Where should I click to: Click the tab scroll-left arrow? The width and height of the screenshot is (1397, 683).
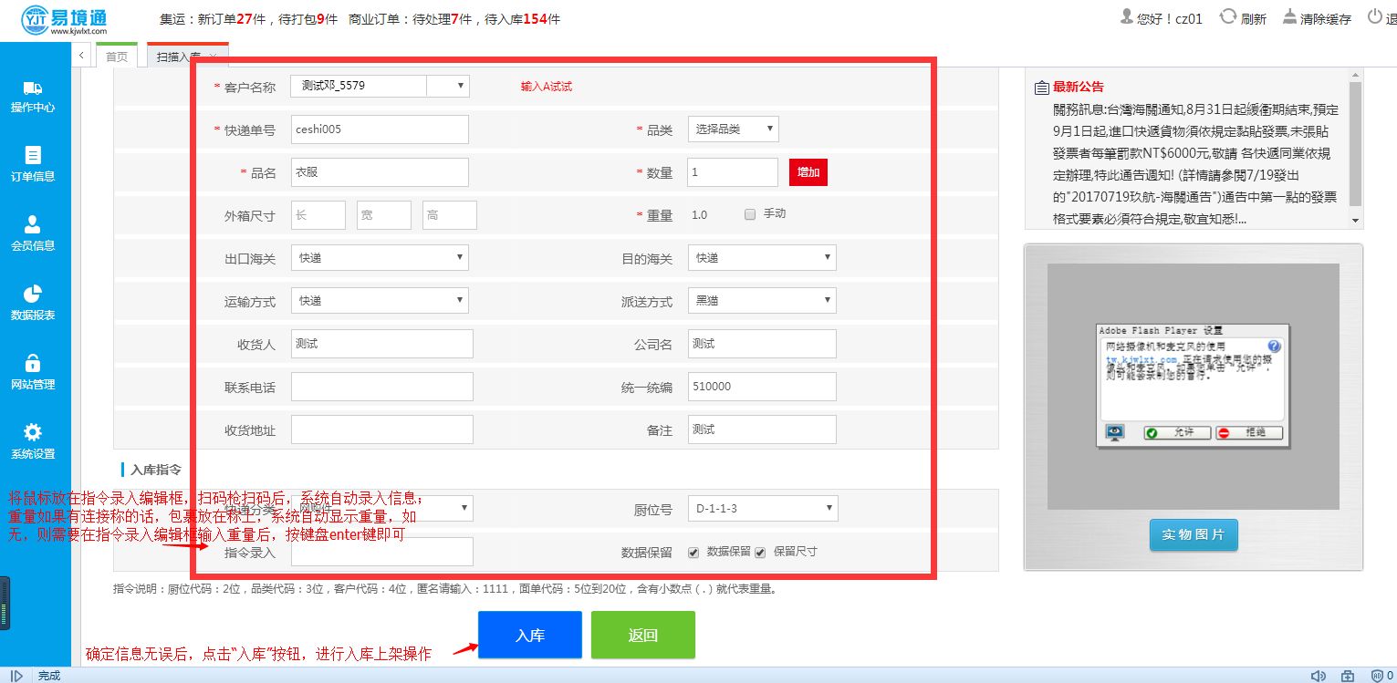82,56
